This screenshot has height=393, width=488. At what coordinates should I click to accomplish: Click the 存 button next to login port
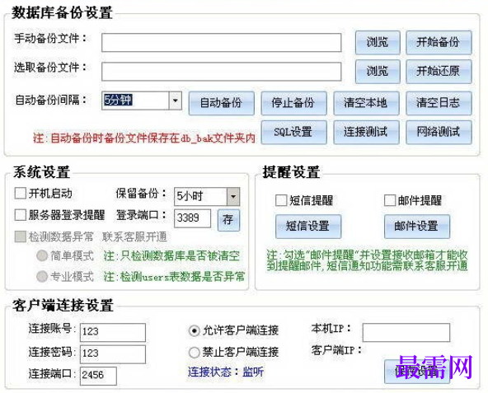228,220
